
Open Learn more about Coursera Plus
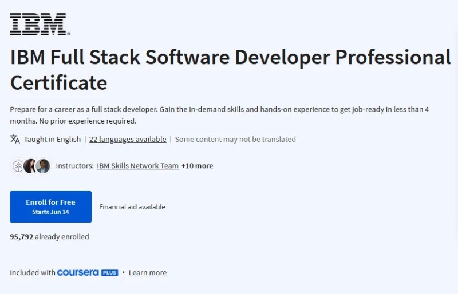point(148,273)
